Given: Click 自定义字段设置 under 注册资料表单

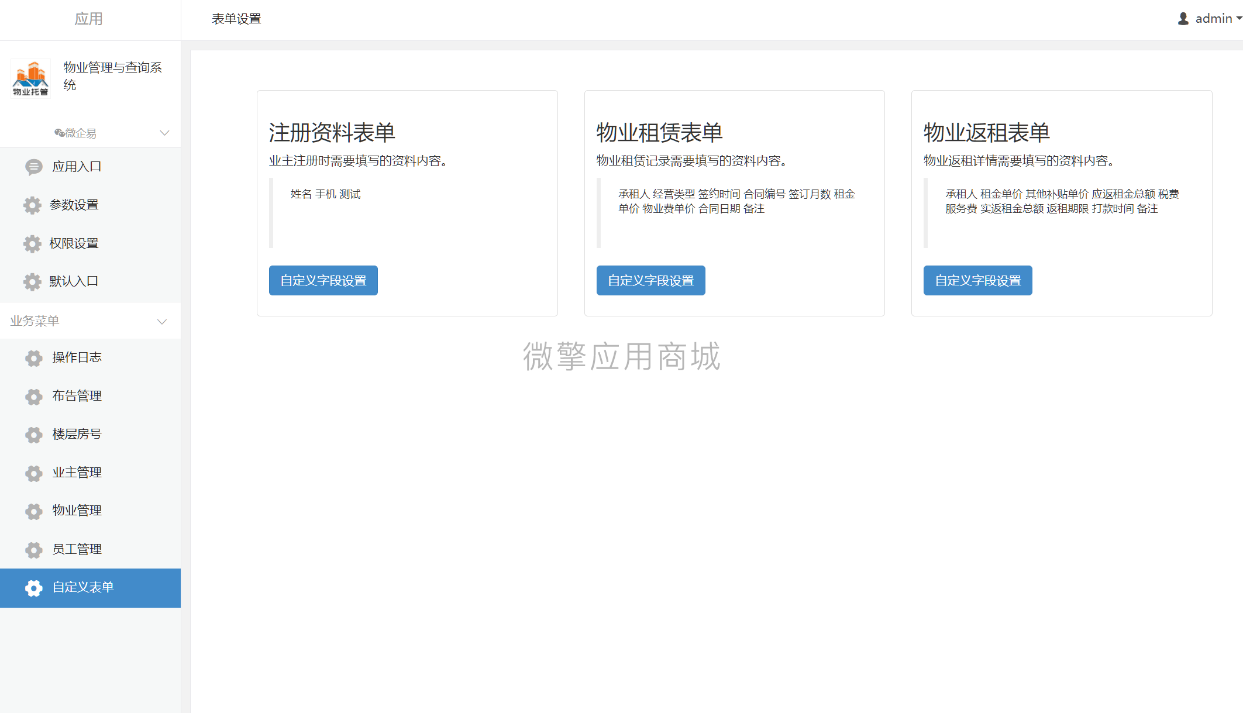Looking at the screenshot, I should pos(323,281).
